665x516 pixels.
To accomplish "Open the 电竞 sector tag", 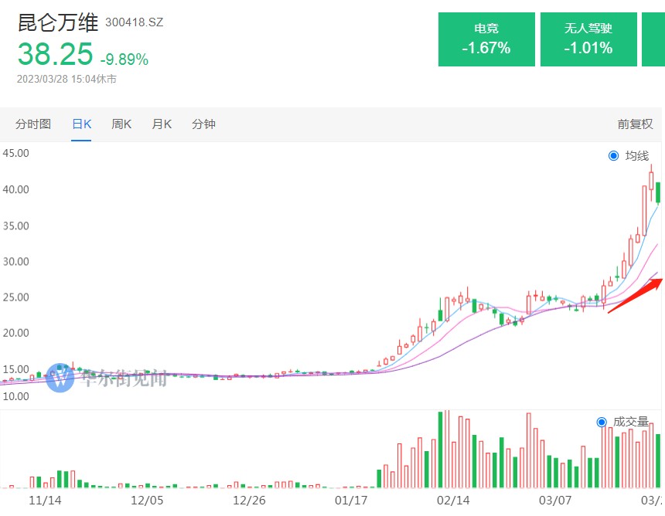I will (x=486, y=39).
